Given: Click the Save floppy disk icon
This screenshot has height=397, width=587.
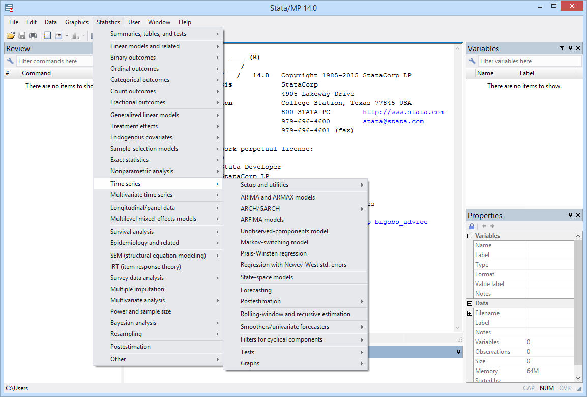Looking at the screenshot, I should pyautogui.click(x=22, y=36).
